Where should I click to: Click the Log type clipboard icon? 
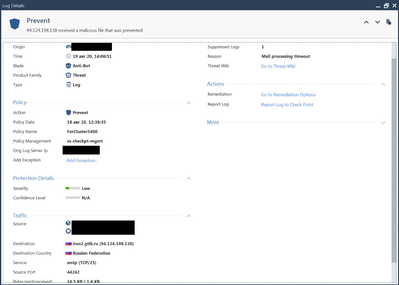pos(69,84)
